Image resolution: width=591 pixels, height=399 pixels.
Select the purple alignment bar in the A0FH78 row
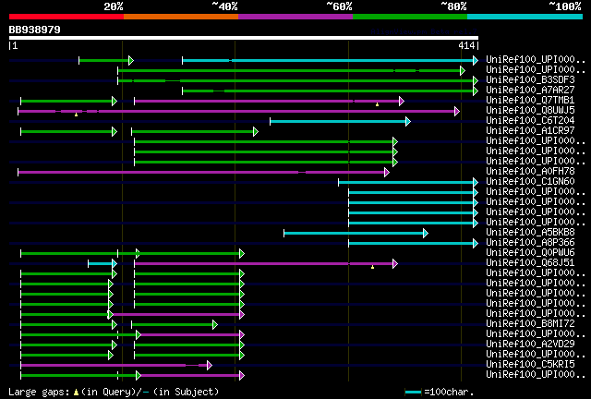tap(203, 173)
